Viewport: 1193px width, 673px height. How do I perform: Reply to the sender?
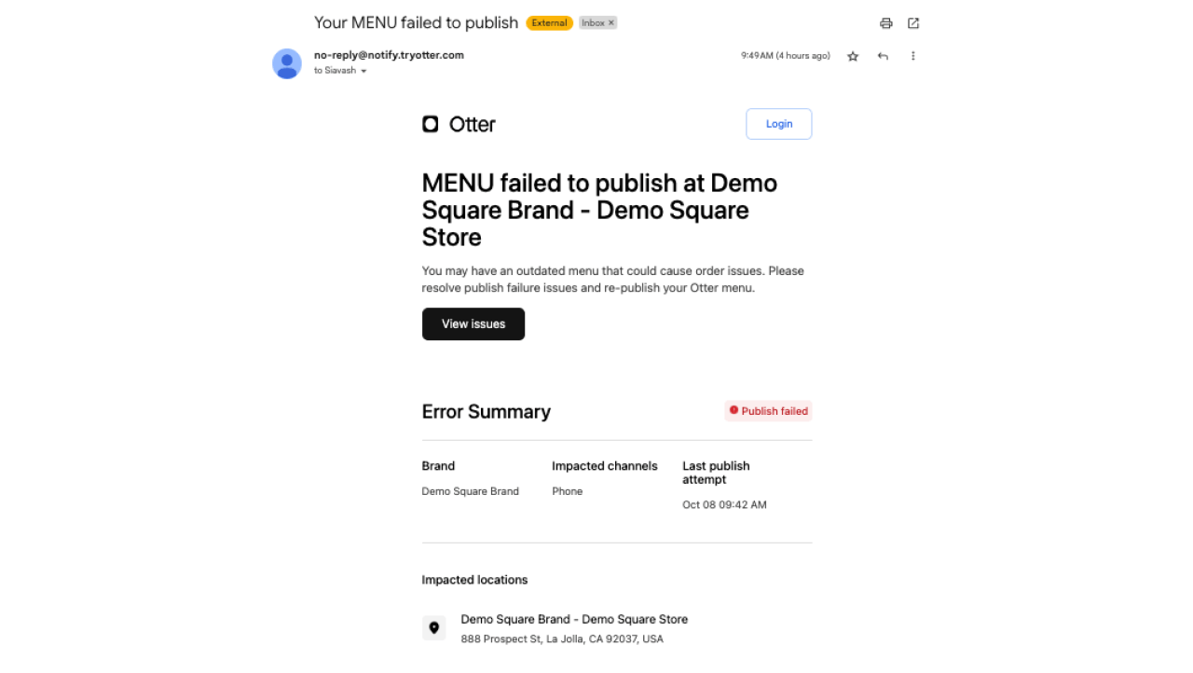click(x=883, y=56)
